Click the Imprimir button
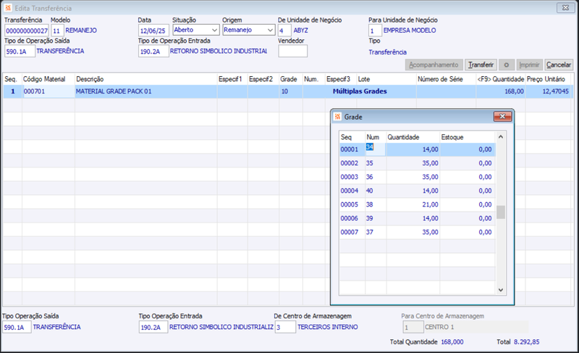The image size is (579, 353). (529, 65)
